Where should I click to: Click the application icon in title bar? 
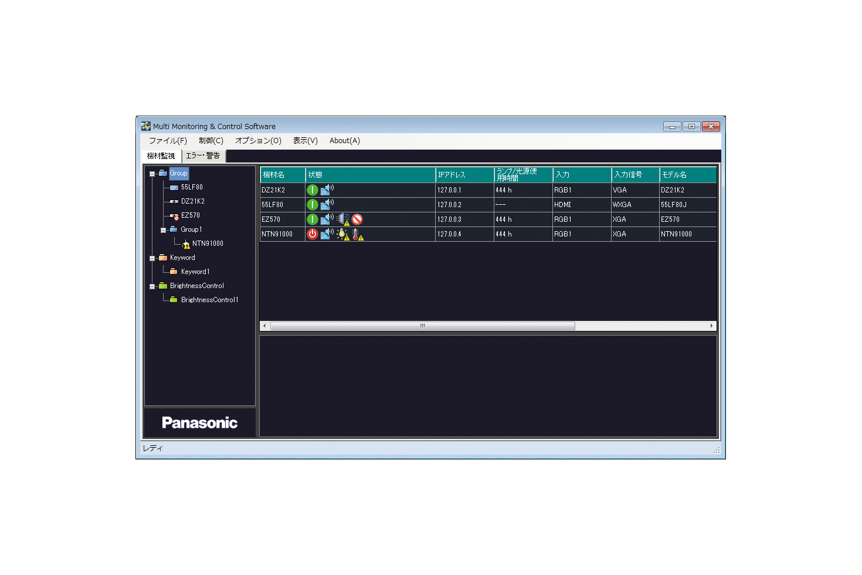[x=146, y=126]
